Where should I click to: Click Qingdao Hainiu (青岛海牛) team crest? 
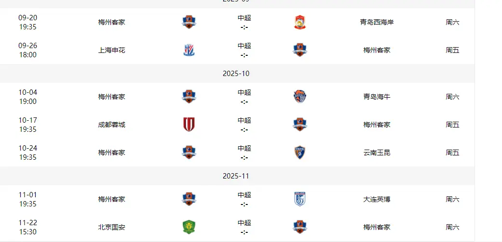point(300,97)
